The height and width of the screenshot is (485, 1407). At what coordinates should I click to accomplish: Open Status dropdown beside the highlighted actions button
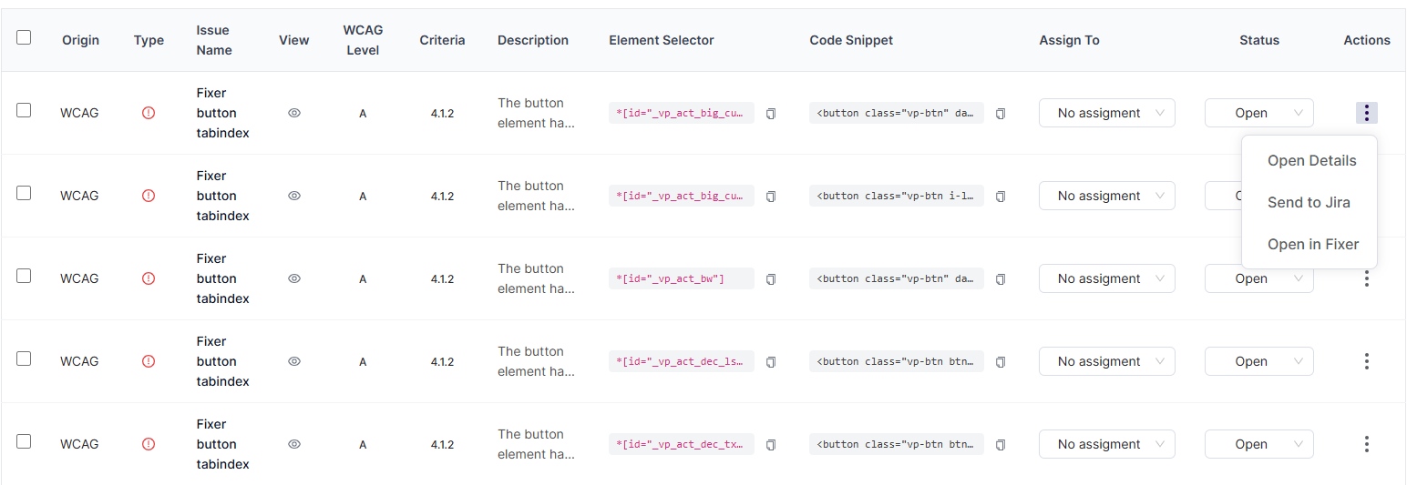point(1259,113)
